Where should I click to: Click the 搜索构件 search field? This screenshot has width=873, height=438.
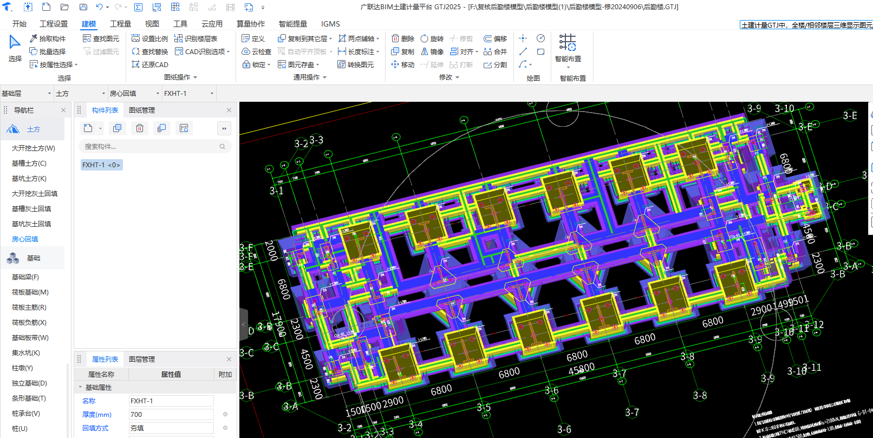pos(155,146)
